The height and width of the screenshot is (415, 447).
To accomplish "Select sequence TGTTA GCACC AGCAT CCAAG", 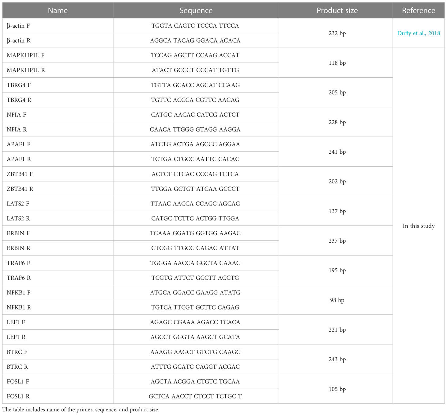I will 195,85.
